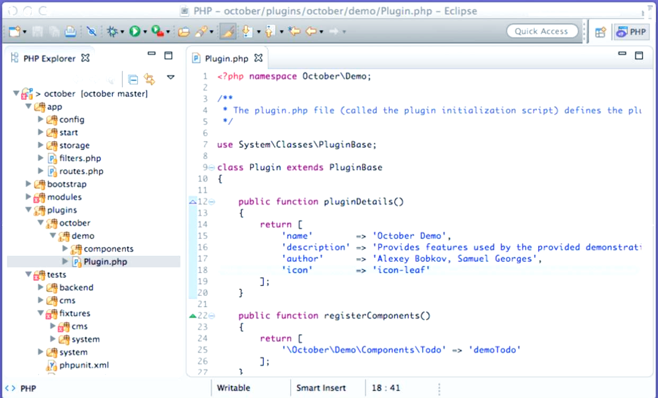
Task: Expand the start folder
Action: point(41,132)
